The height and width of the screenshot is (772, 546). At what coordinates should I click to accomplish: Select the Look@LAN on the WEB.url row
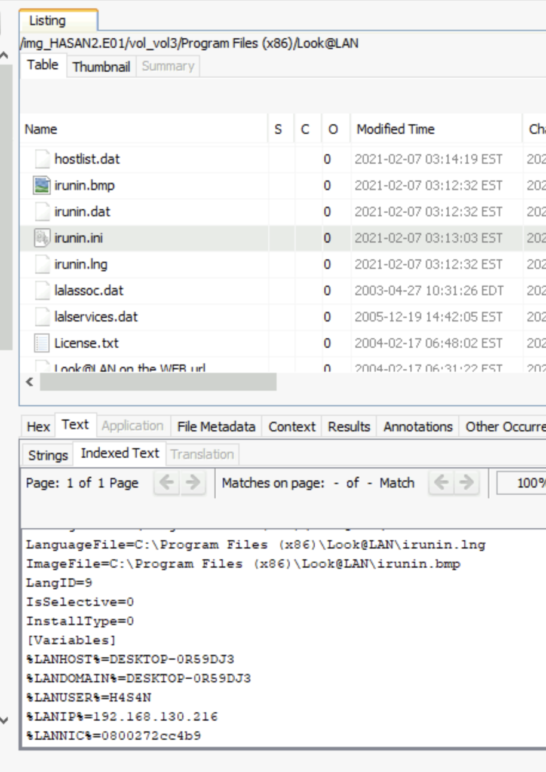[283, 367]
